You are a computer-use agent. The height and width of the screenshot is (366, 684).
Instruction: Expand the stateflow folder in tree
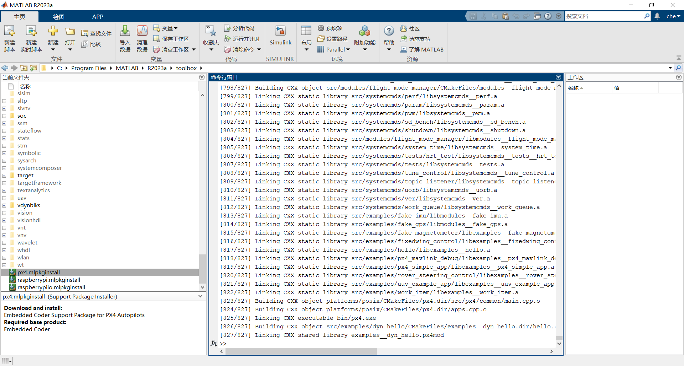(x=4, y=131)
